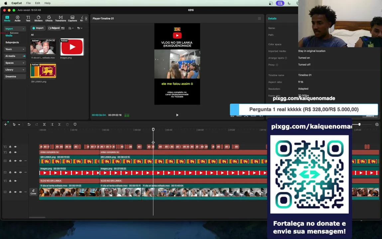
Task: Open the Edit menu
Action: [38, 3]
